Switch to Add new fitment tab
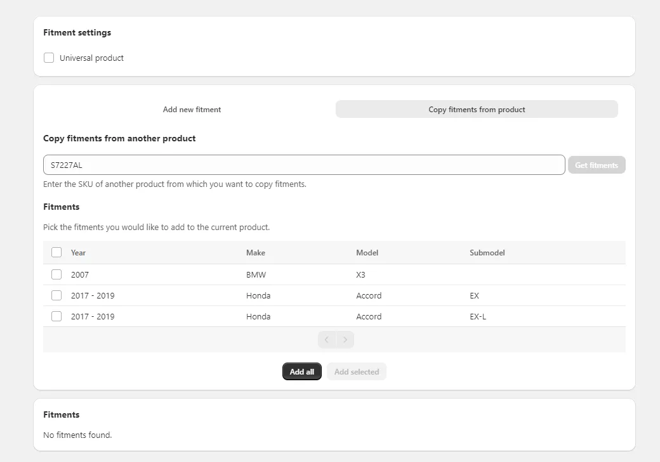Screen dimensions: 660x462 click(x=192, y=109)
